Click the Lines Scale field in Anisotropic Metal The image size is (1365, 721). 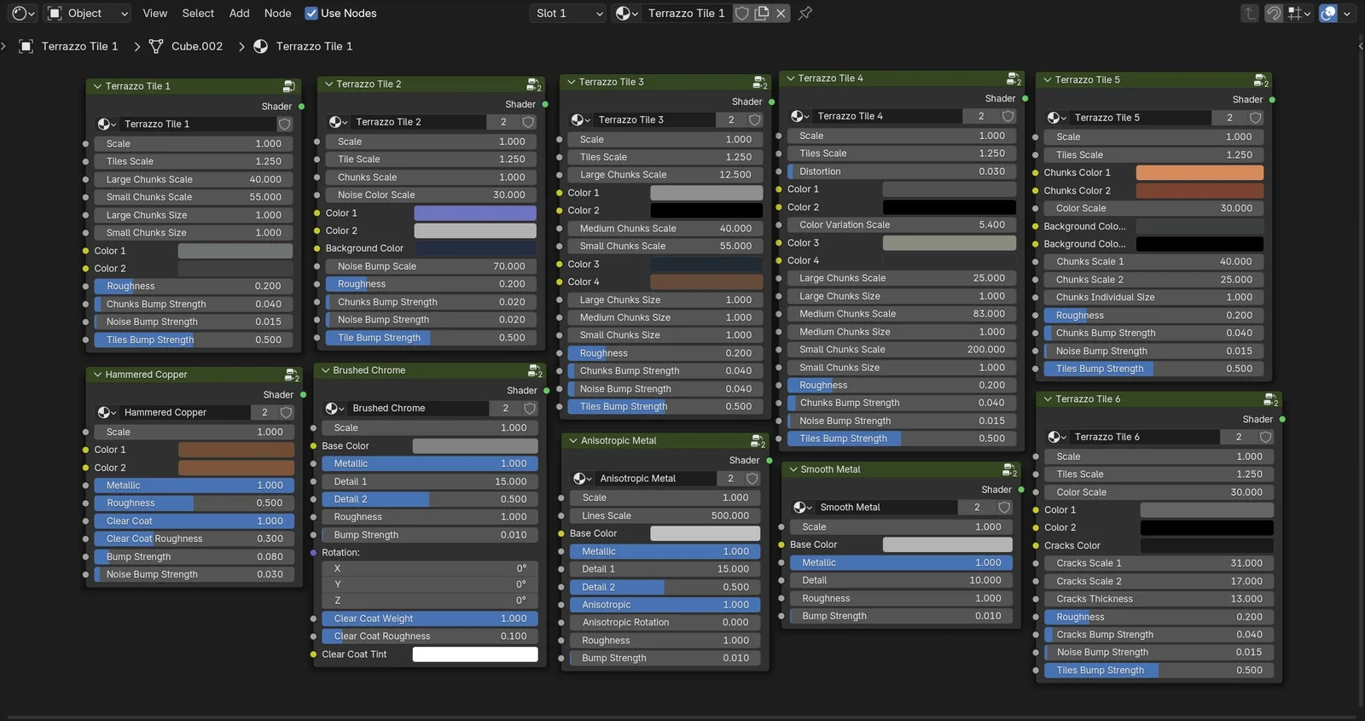coord(665,515)
